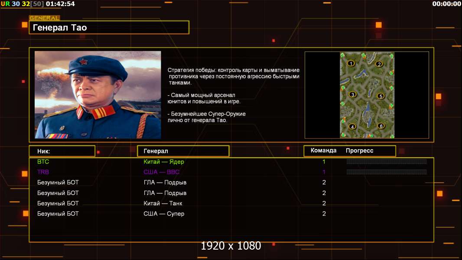Click the 'UR' indicator at top left
This screenshot has height=260, width=462.
5,4
